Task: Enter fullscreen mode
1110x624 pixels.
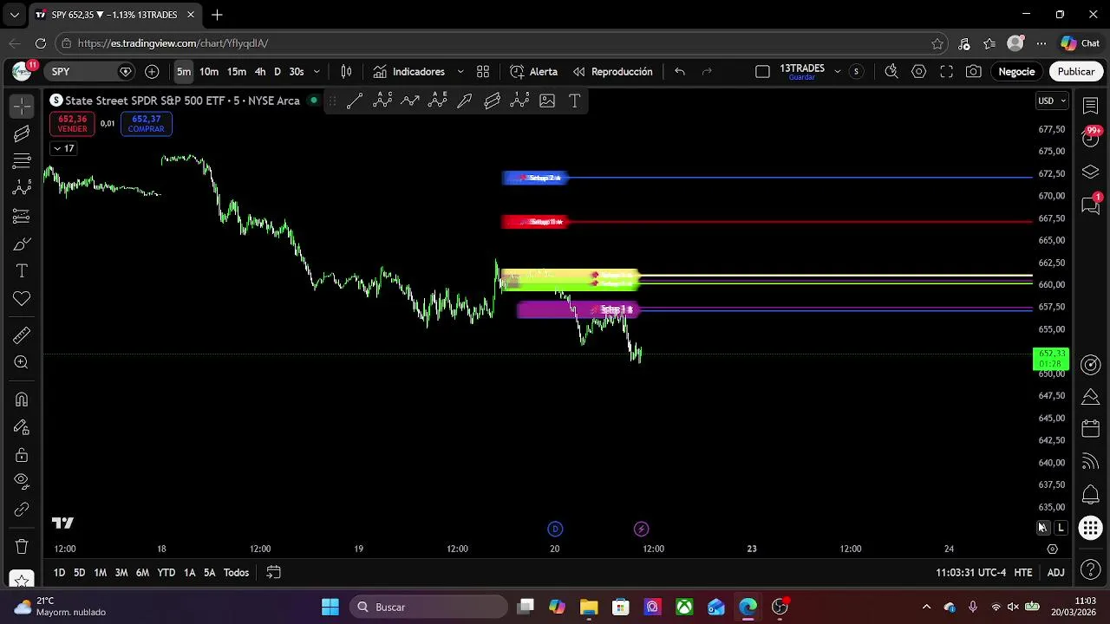Action: 946,72
